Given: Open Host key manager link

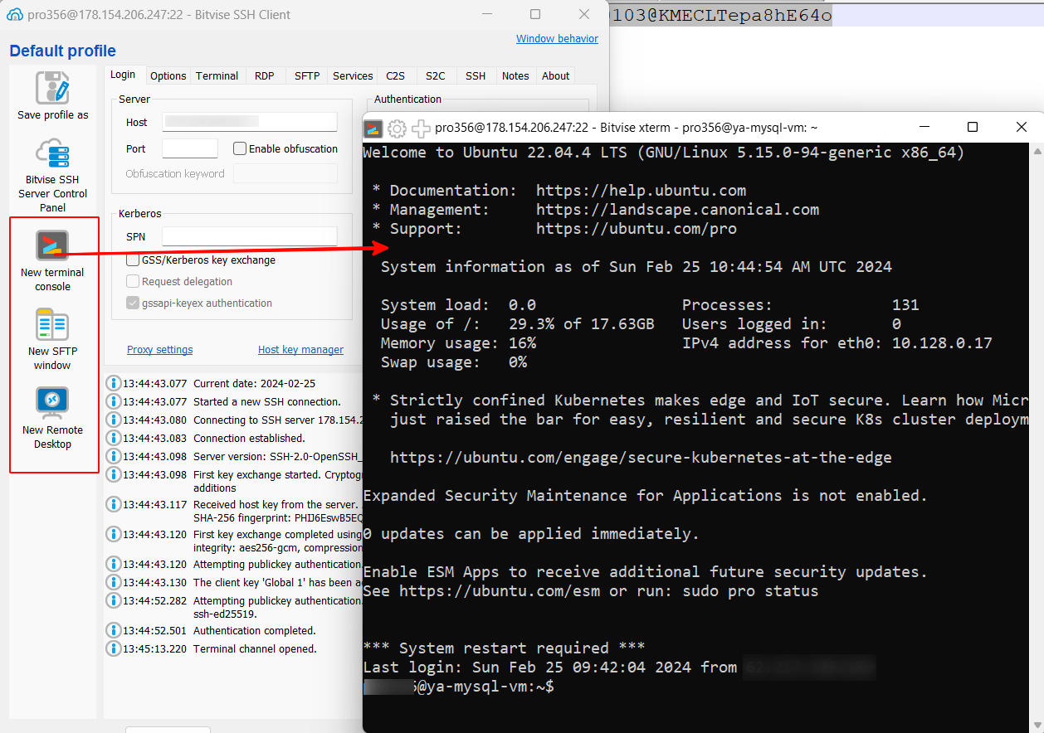Looking at the screenshot, I should pyautogui.click(x=300, y=350).
